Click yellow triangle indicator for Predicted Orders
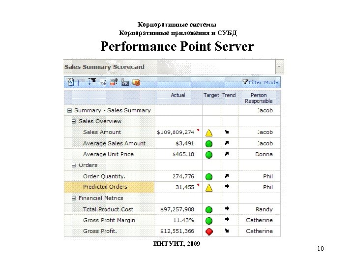Screen dimensions: 354x266 click(209, 188)
